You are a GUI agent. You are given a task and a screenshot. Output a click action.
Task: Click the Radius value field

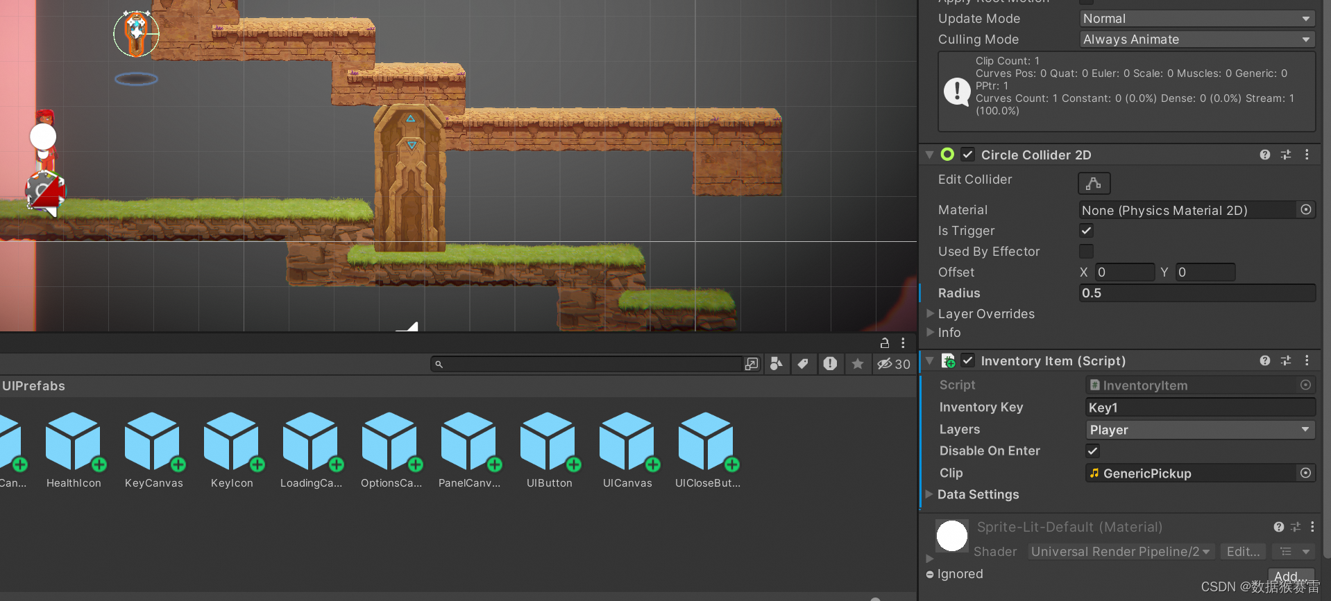[x=1197, y=293]
